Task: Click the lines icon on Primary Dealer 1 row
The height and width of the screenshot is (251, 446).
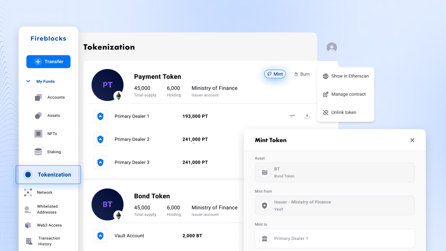Action: [x=292, y=116]
